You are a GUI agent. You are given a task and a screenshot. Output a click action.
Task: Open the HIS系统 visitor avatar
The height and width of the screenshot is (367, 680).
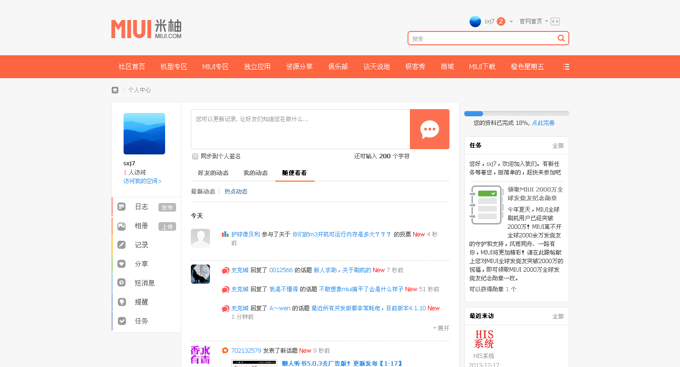pos(484,339)
